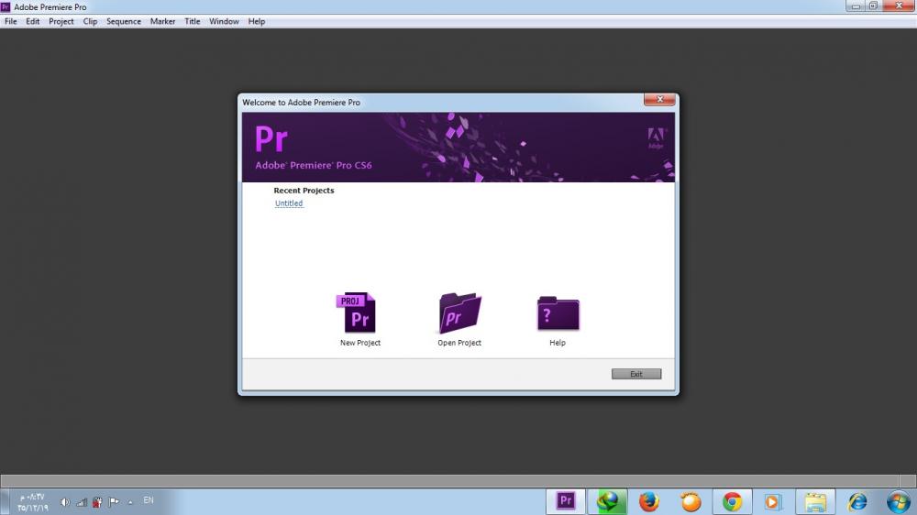Click the New Project icon

[x=359, y=313]
